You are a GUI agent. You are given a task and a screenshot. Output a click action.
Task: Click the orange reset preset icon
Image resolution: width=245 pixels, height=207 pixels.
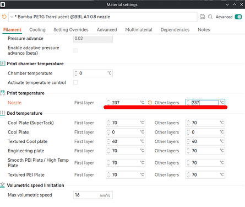(x=4, y=17)
